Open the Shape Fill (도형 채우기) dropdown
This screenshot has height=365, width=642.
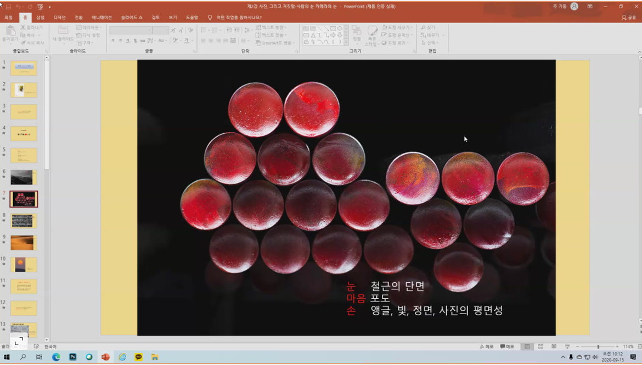396,27
